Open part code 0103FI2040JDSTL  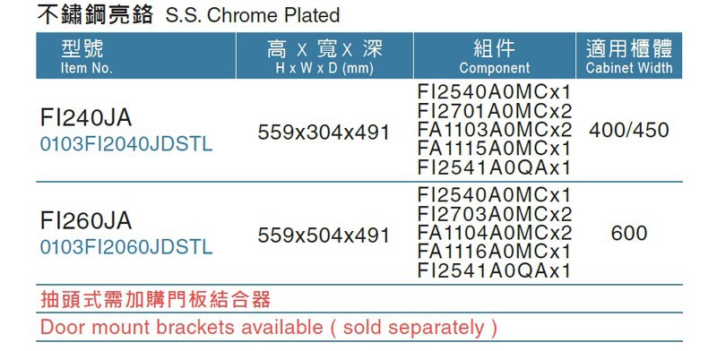click(x=126, y=144)
